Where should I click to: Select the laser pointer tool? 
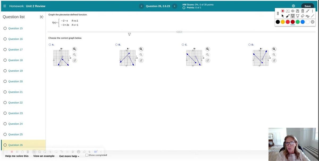[288, 16]
